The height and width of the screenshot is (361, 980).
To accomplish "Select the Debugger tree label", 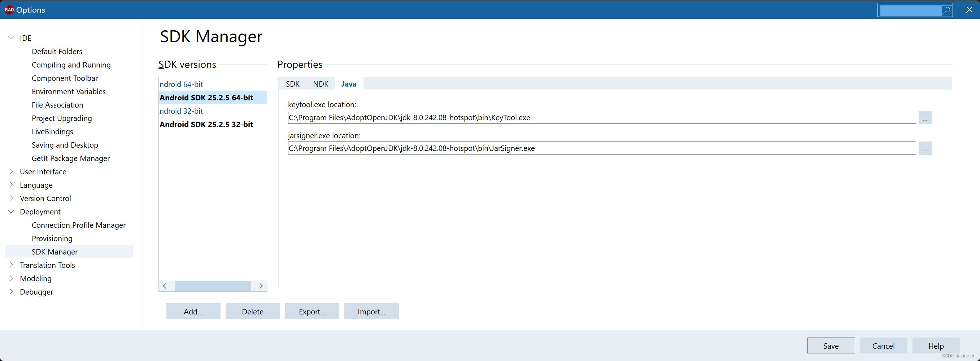I will pyautogui.click(x=36, y=292).
